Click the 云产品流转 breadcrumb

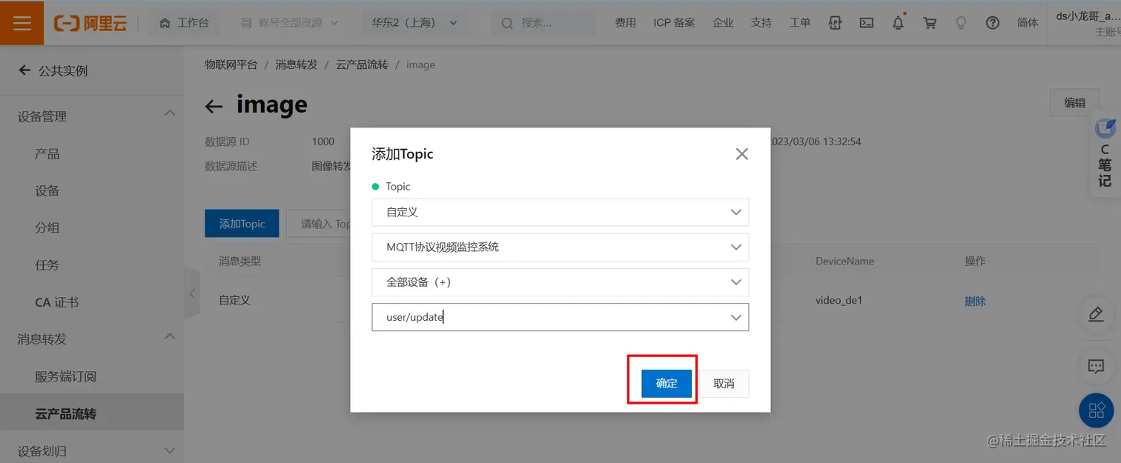[x=362, y=64]
